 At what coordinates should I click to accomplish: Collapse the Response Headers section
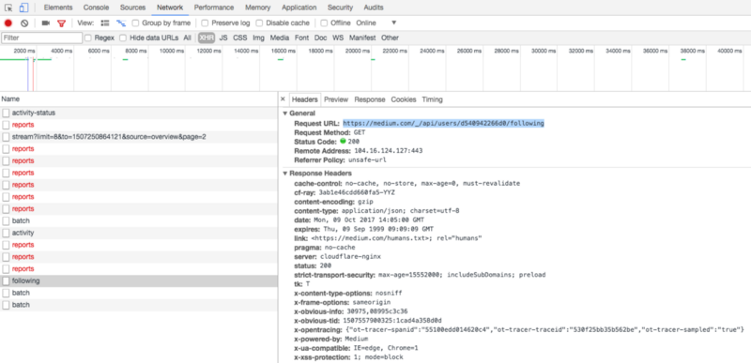[x=285, y=174]
